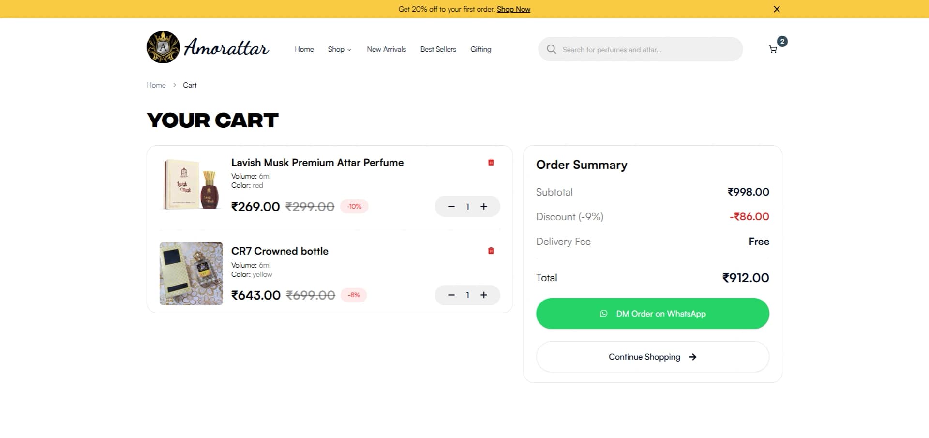Click the struck-through ₹699.00 price
The height and width of the screenshot is (438, 929).
[311, 295]
